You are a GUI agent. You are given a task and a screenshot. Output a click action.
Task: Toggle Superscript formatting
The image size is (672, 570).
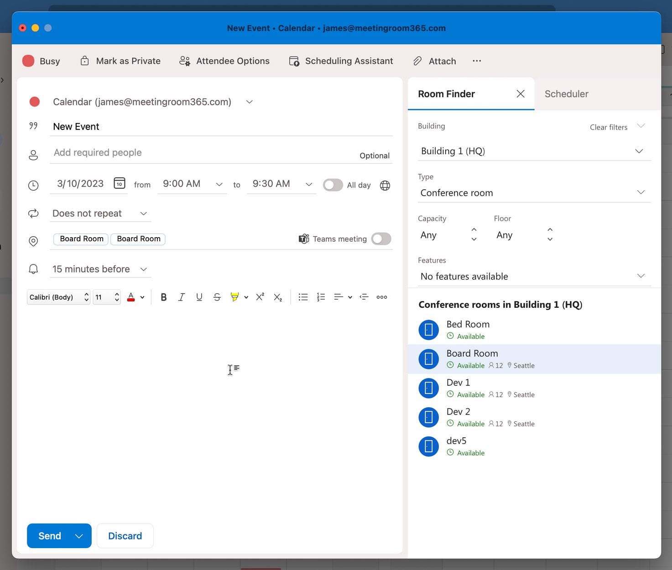(260, 297)
